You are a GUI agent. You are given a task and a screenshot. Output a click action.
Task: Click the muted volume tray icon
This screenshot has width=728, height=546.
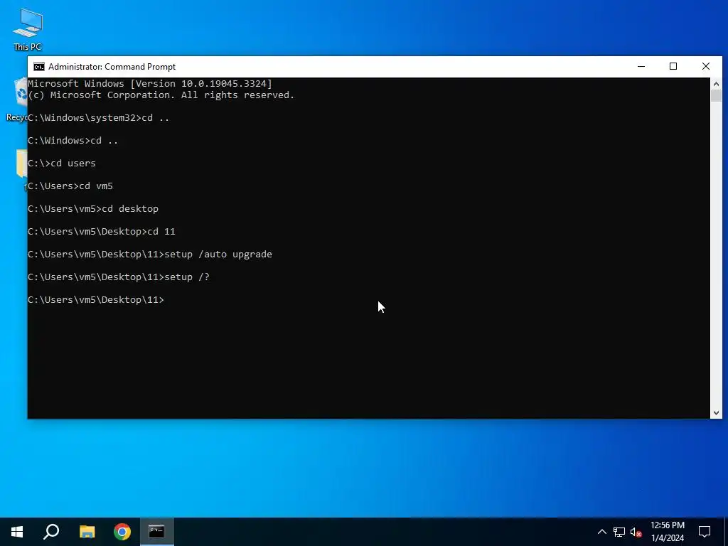636,532
